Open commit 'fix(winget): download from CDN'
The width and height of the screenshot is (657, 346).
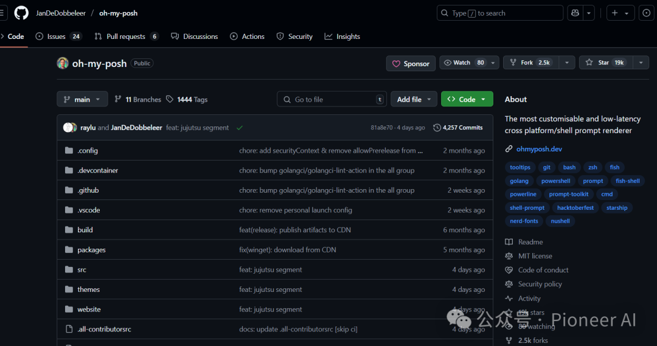point(287,250)
